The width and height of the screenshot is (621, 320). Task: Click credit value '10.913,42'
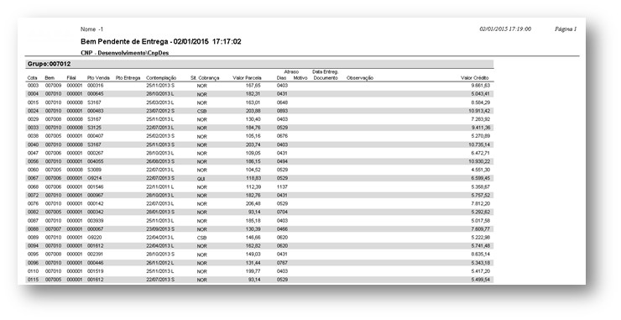tap(479, 111)
